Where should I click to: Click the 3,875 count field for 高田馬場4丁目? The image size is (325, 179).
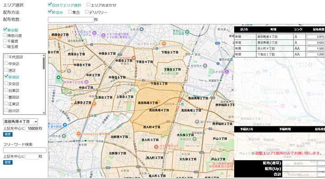point(316,37)
